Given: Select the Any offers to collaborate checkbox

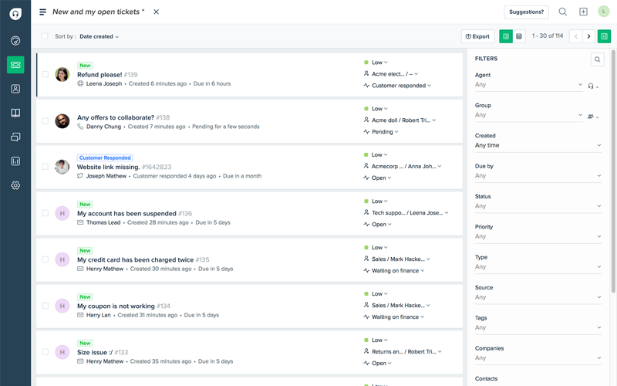Looking at the screenshot, I should coord(46,121).
